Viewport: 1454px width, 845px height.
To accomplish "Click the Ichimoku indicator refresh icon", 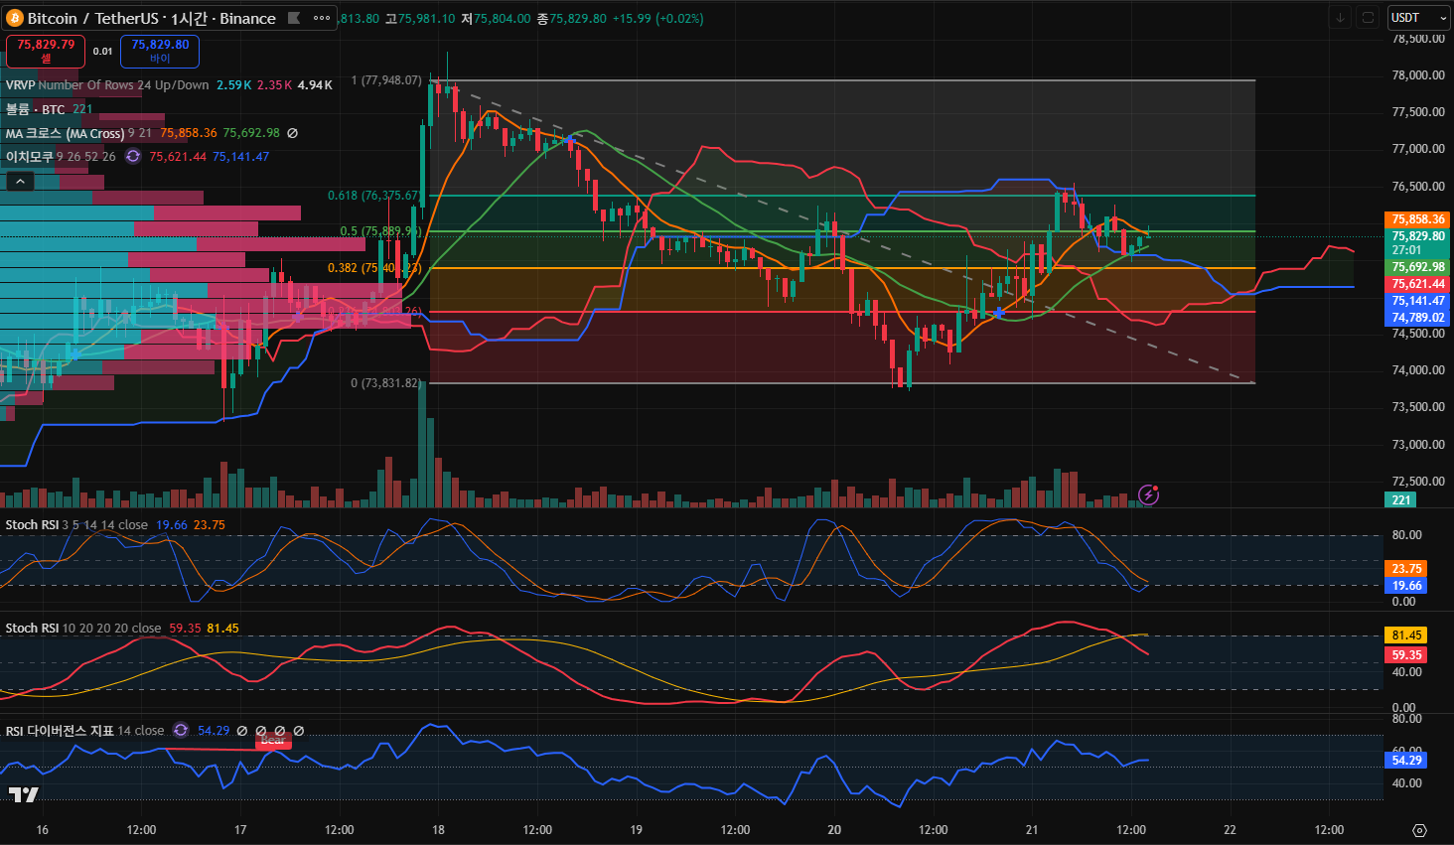I will (133, 157).
